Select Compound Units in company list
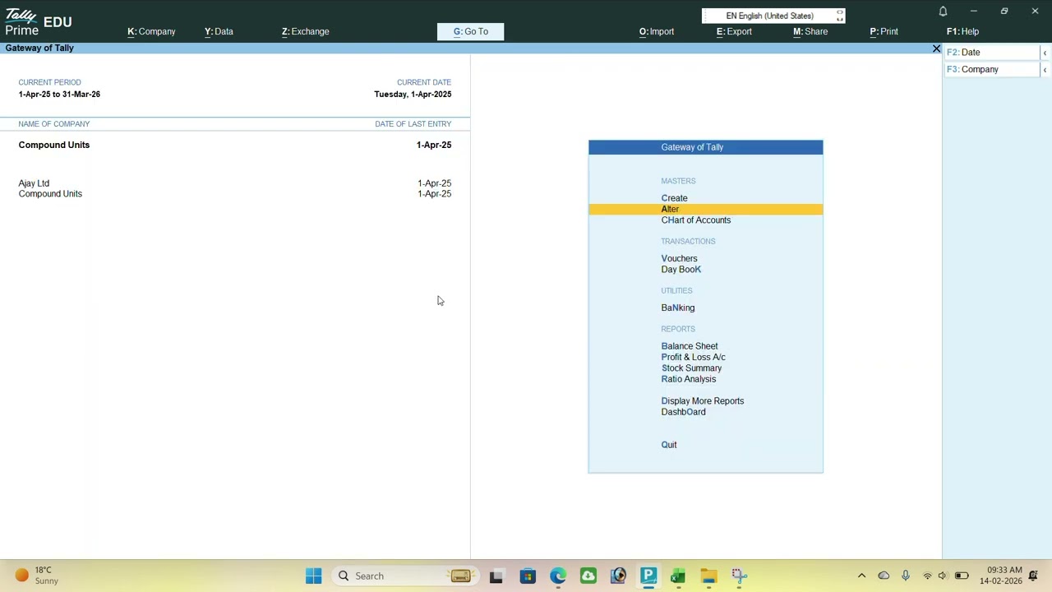This screenshot has width=1052, height=592. [50, 194]
